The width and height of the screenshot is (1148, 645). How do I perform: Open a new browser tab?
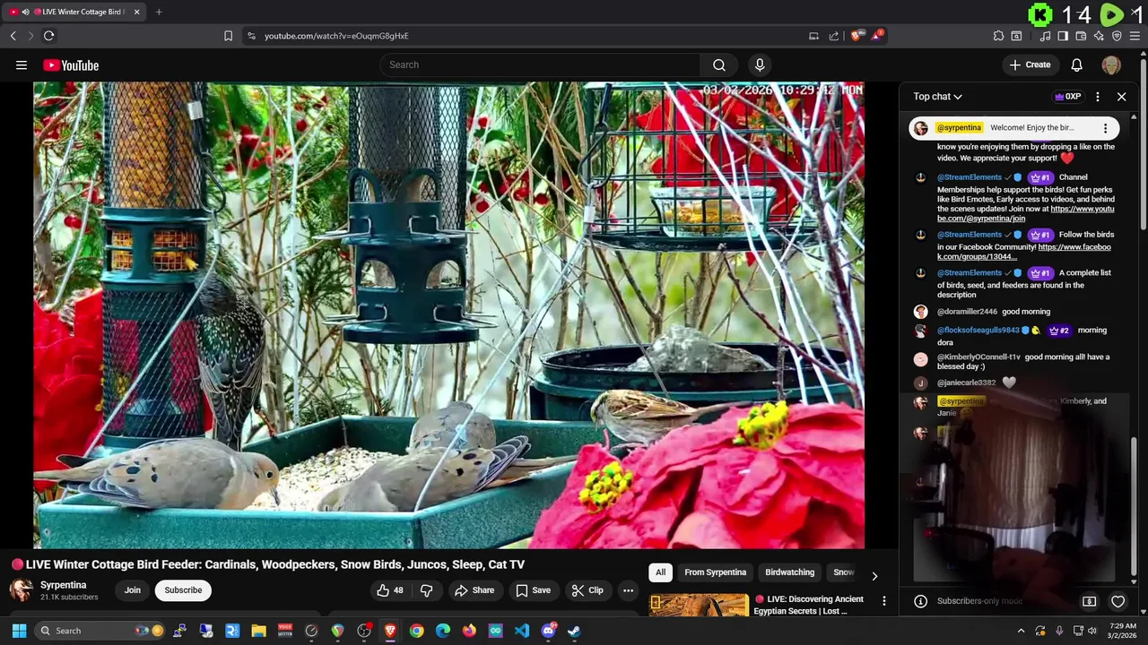159,12
